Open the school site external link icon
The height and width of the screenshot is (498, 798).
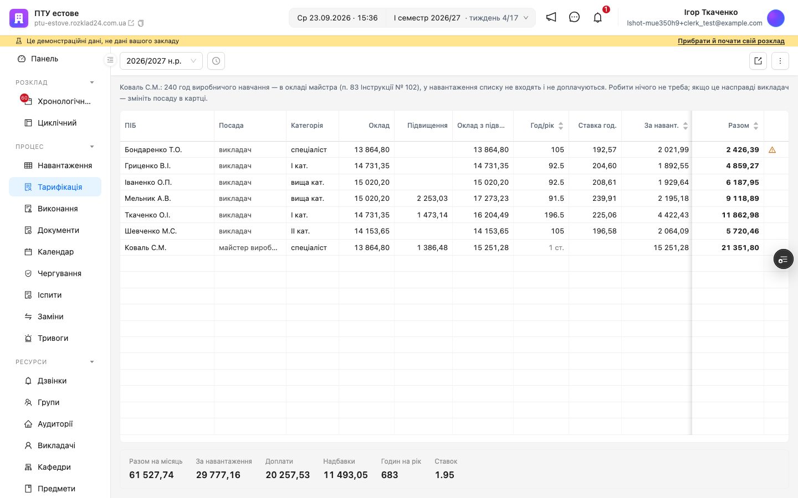(x=131, y=23)
